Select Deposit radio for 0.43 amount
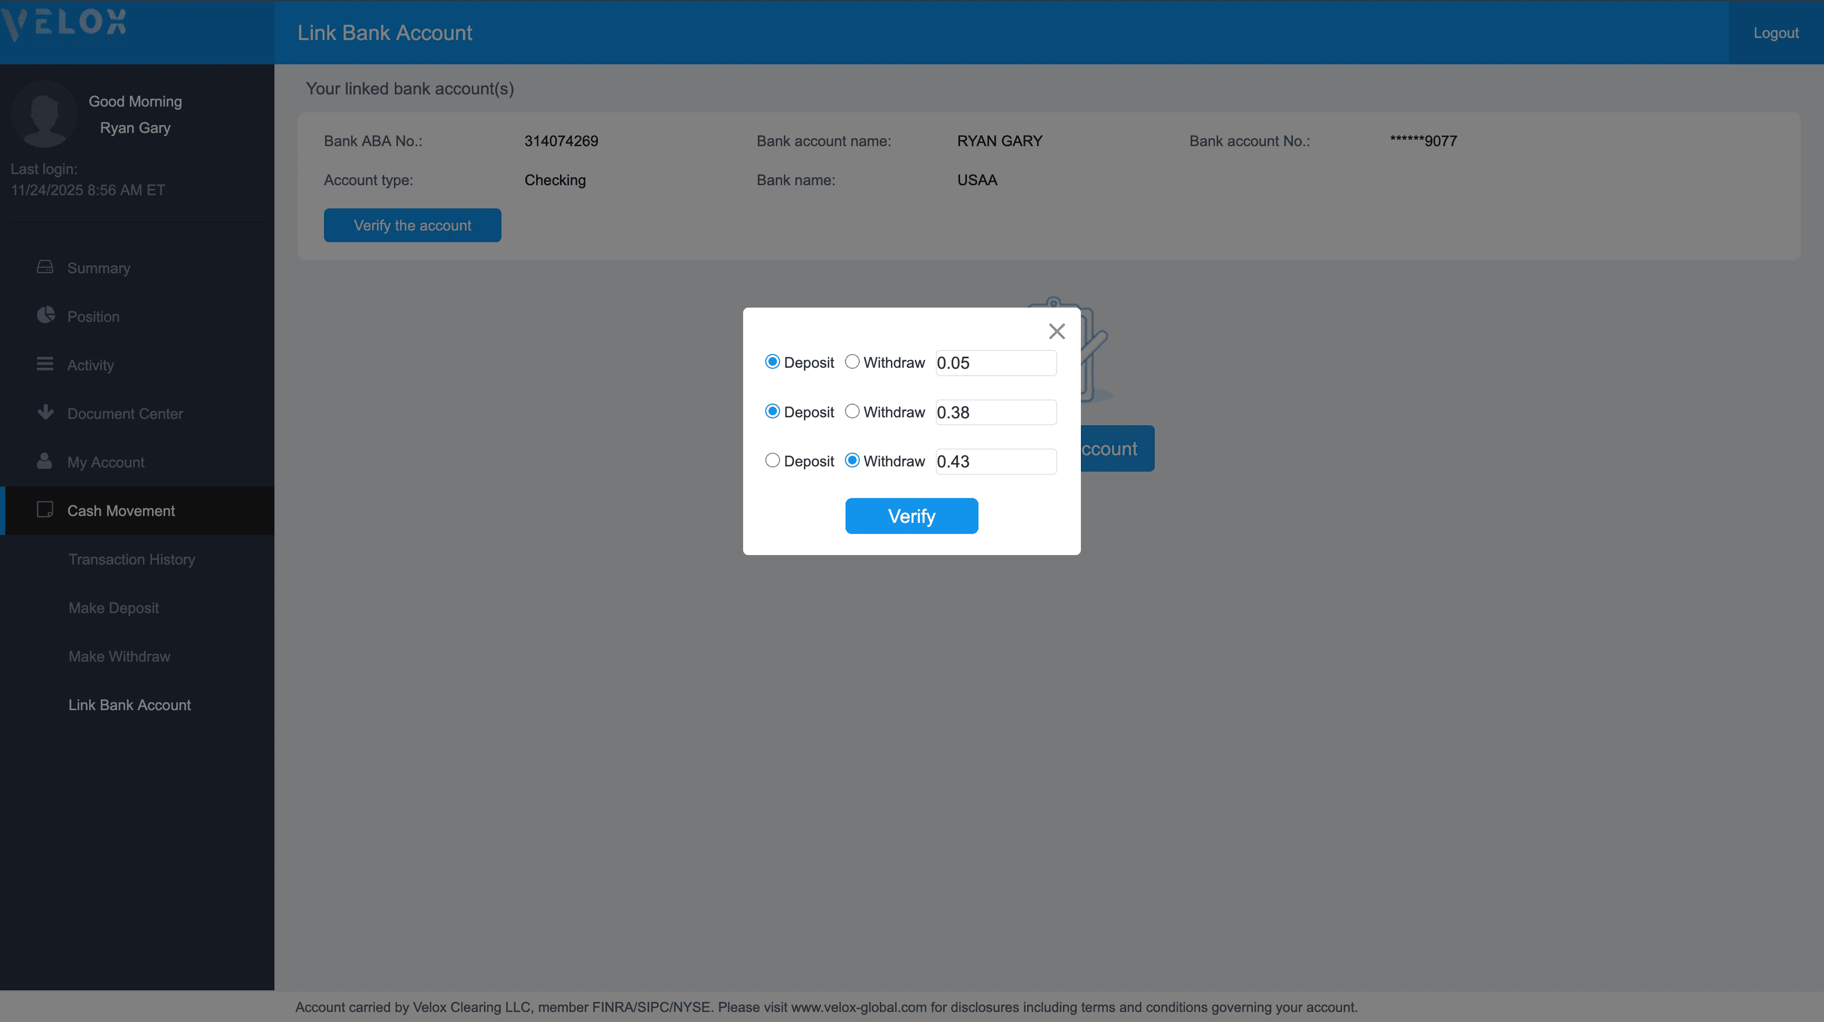Screen dimensions: 1824x1022 tap(772, 461)
